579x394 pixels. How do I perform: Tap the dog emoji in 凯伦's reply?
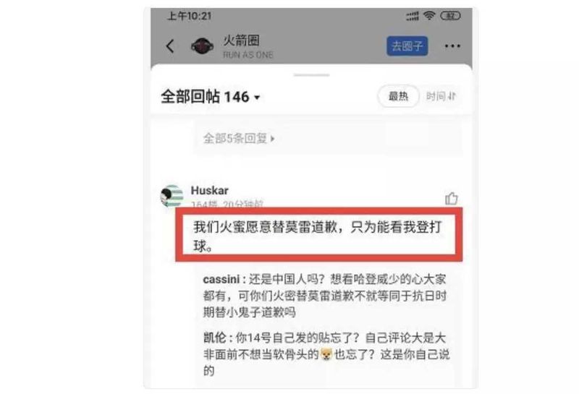point(326,354)
